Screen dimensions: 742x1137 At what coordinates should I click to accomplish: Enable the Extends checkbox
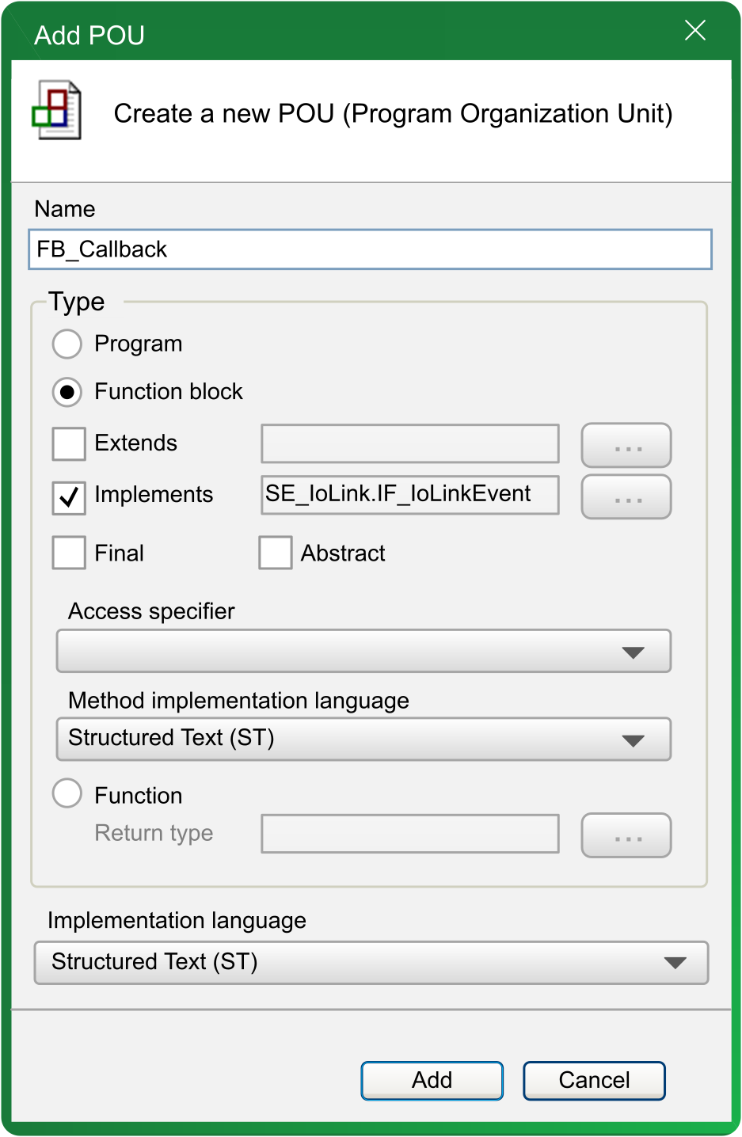(69, 443)
